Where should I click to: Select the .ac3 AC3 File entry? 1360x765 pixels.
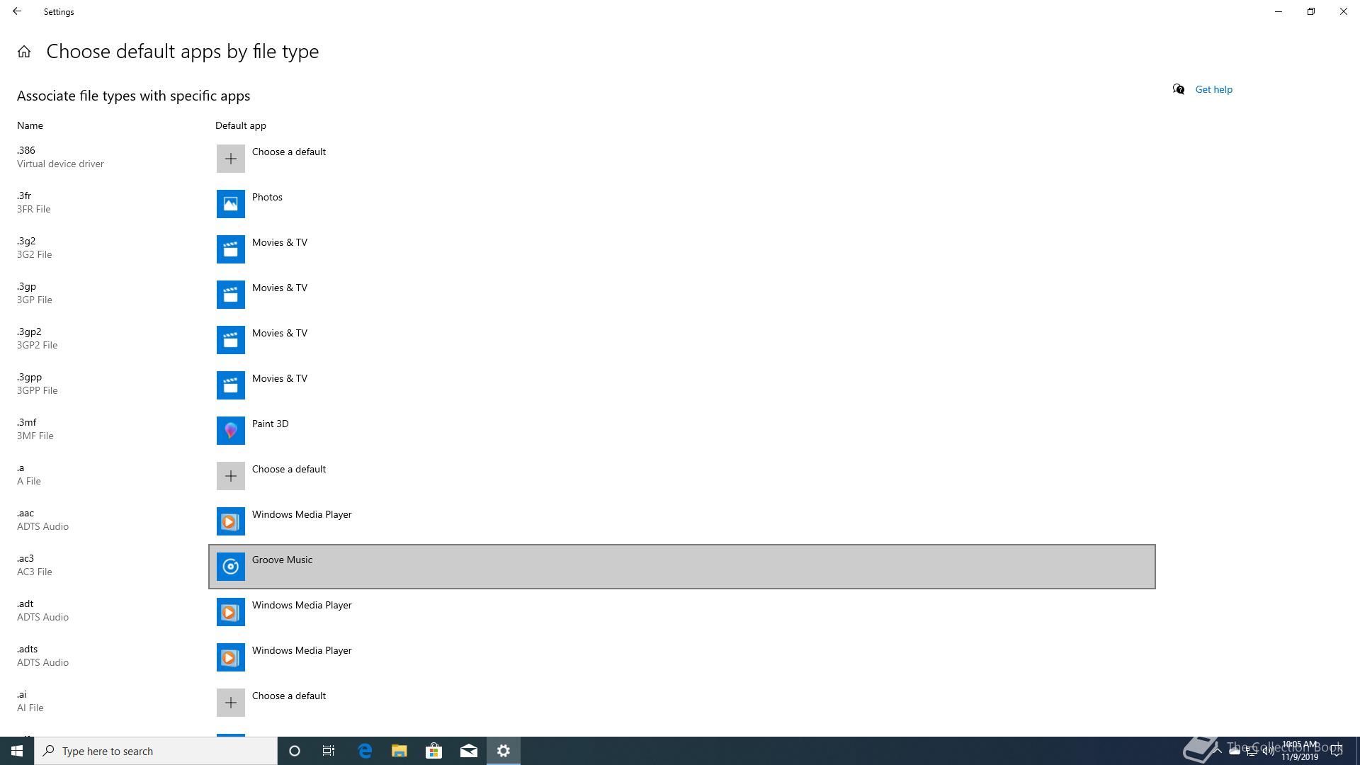34,565
